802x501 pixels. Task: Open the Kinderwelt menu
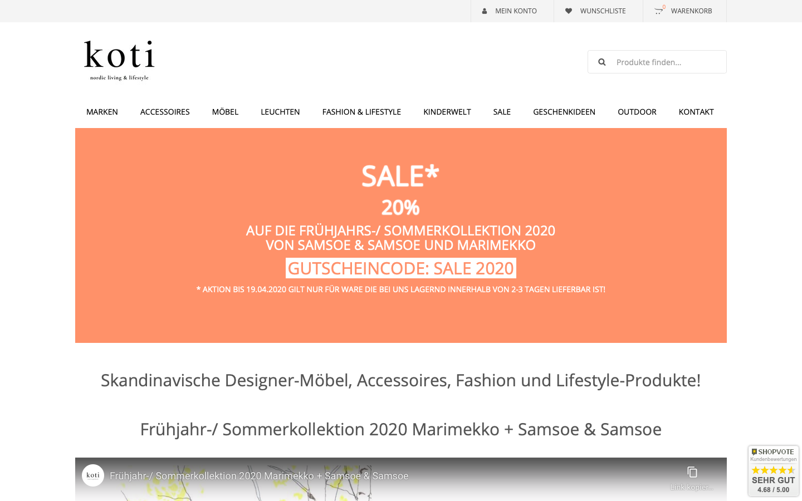(447, 112)
